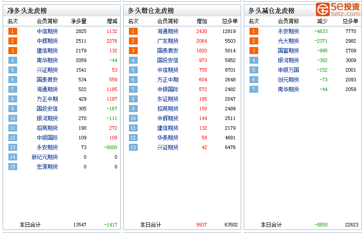This screenshot has height=233, width=363.
Task: Open 广发期货 link in 多头增仓龙虎榜
Action: point(168,41)
